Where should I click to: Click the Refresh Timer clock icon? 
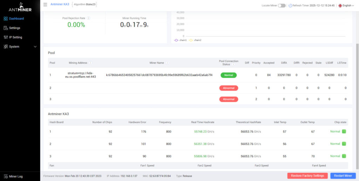pos(290,6)
